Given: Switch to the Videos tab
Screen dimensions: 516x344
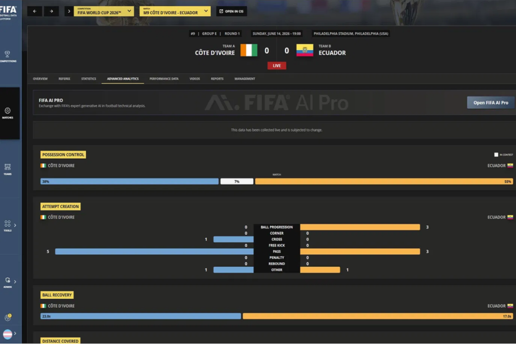Looking at the screenshot, I should (x=195, y=79).
